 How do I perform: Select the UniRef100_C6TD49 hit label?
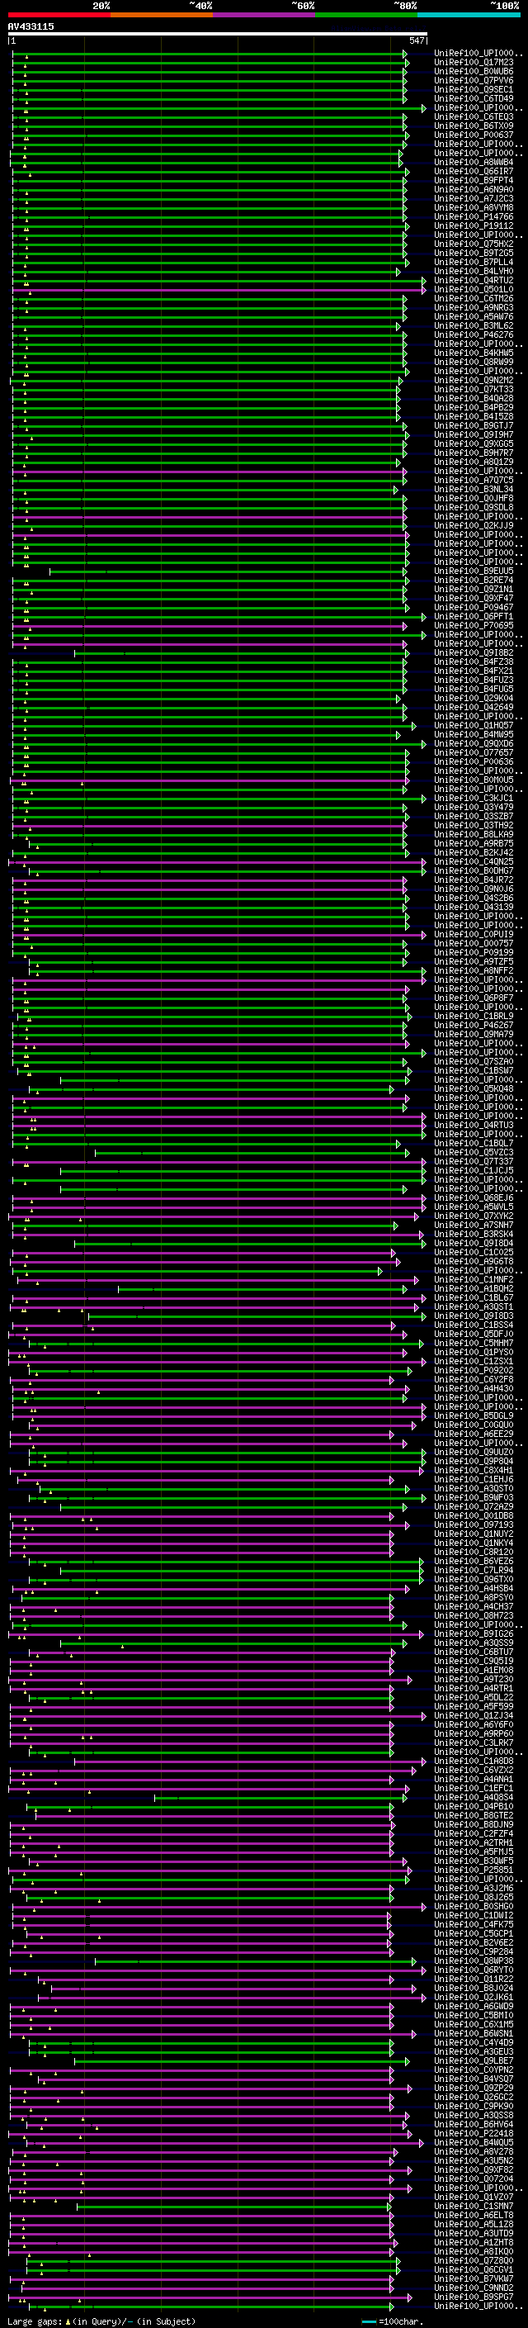(474, 99)
